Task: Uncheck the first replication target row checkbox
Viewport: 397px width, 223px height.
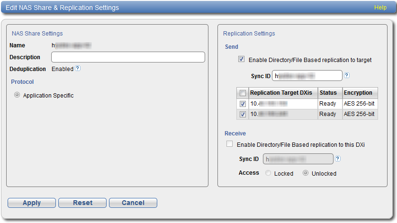Action: pyautogui.click(x=243, y=104)
